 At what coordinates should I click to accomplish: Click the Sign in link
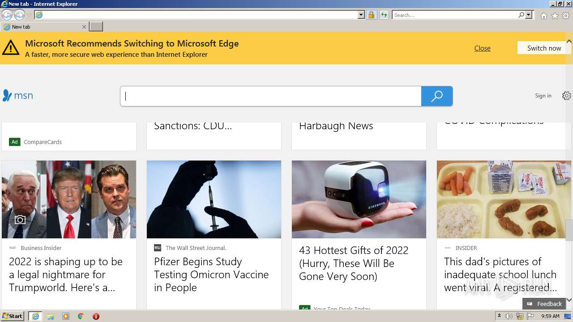tap(543, 96)
